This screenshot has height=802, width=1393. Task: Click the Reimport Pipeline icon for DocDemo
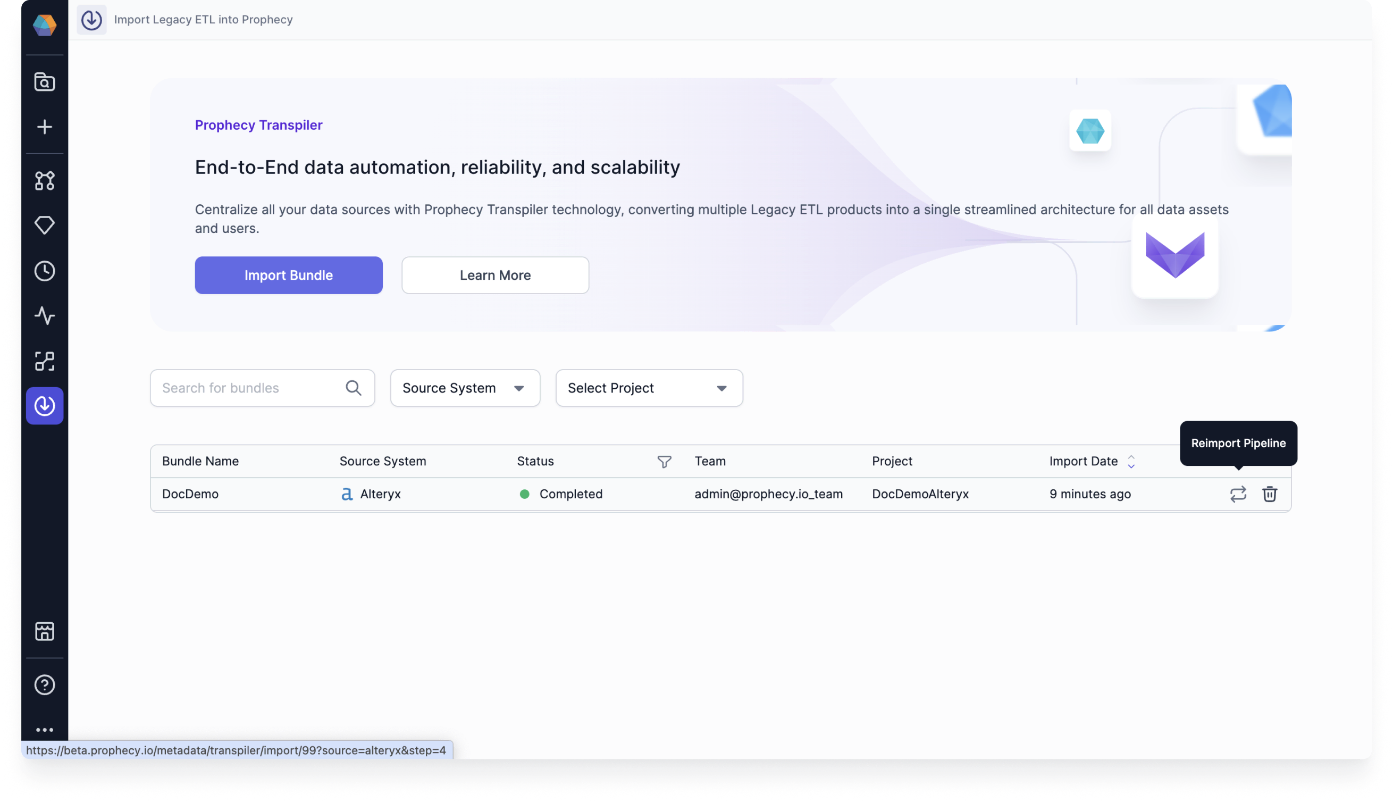(1238, 494)
